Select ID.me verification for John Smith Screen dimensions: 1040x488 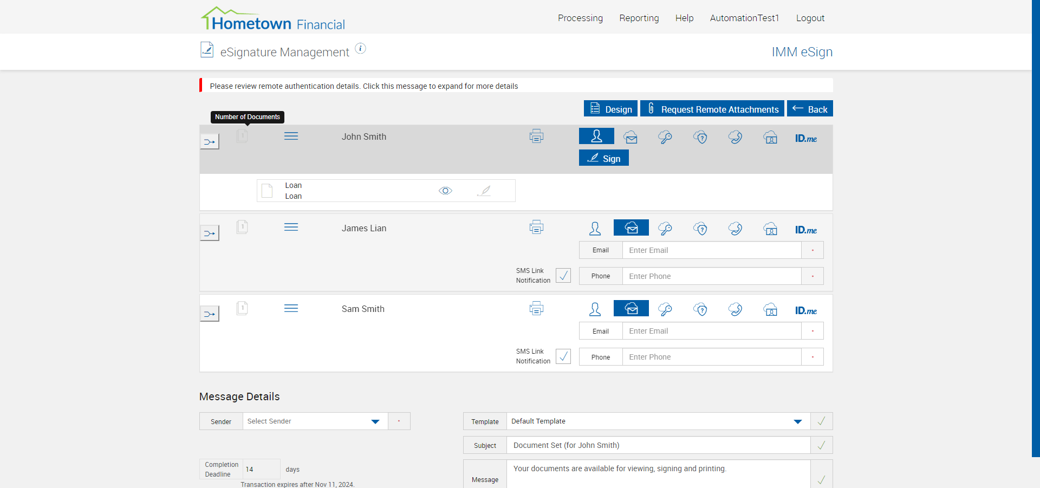coord(806,138)
